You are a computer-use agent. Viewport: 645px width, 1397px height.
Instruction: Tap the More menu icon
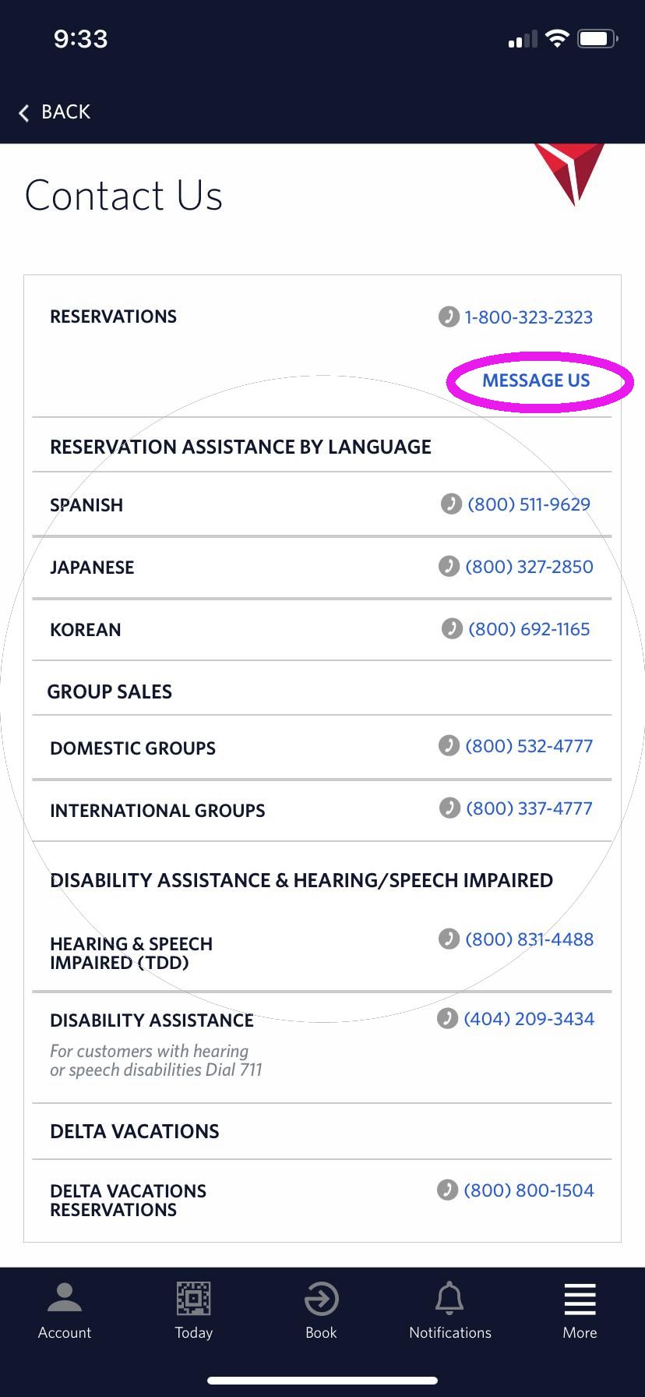pos(579,1297)
